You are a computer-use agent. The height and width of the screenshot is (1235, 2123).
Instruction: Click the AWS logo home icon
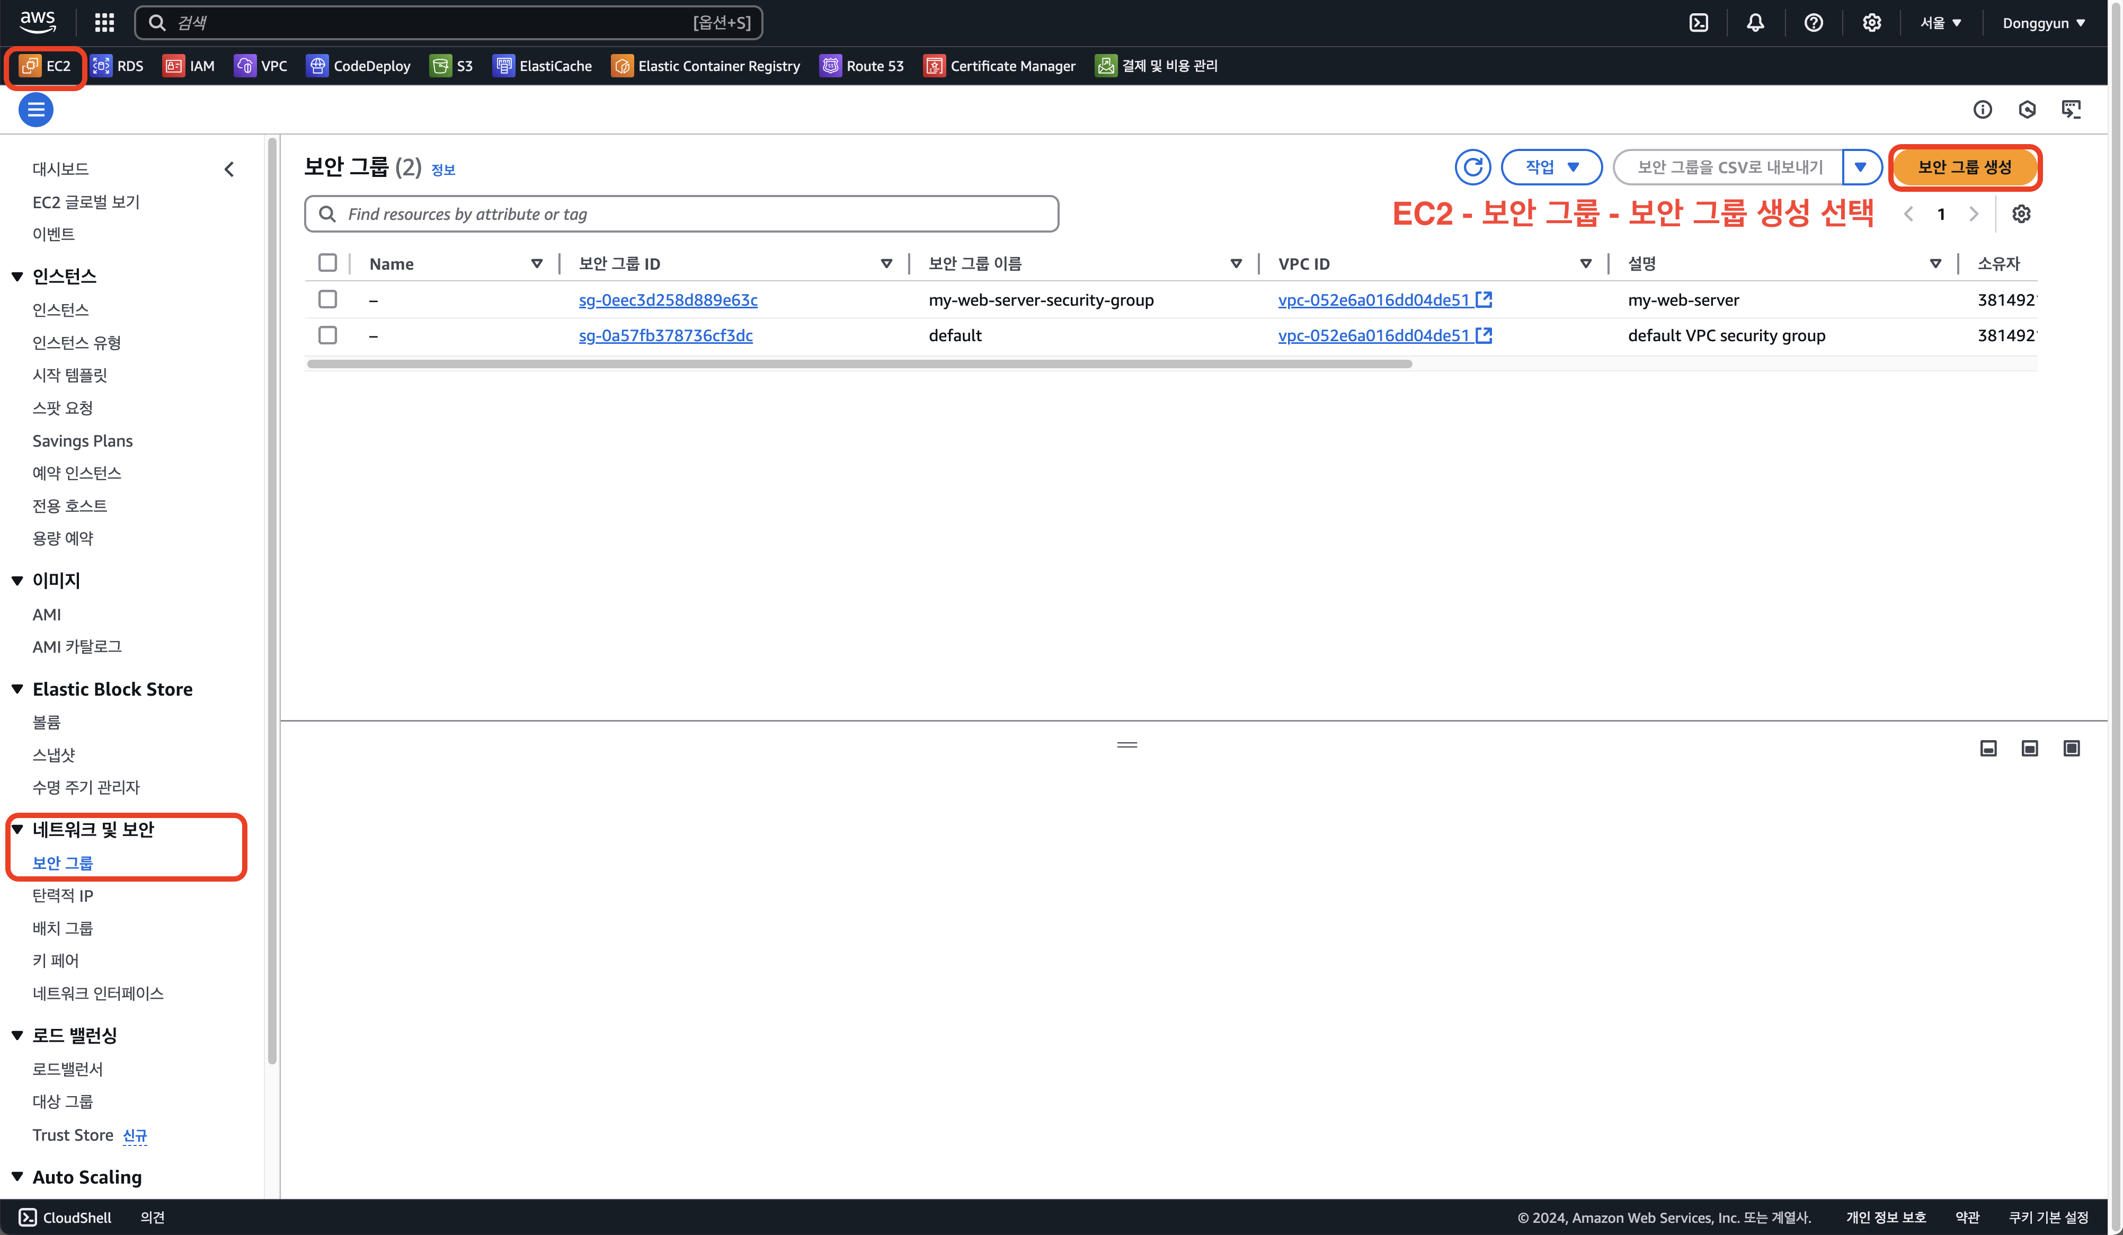click(x=38, y=22)
